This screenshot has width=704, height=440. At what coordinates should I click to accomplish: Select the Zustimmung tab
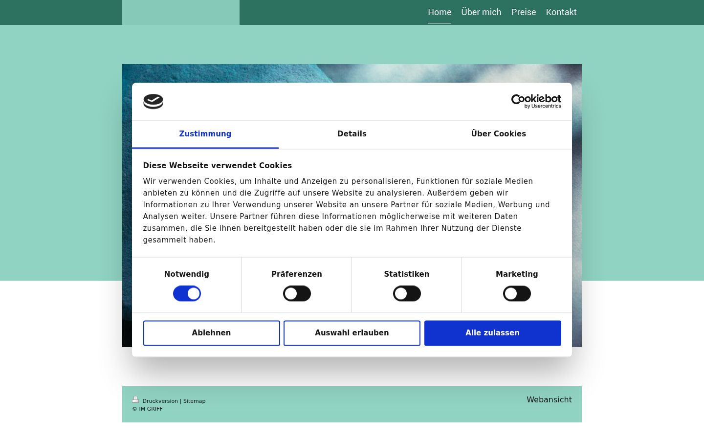(205, 134)
